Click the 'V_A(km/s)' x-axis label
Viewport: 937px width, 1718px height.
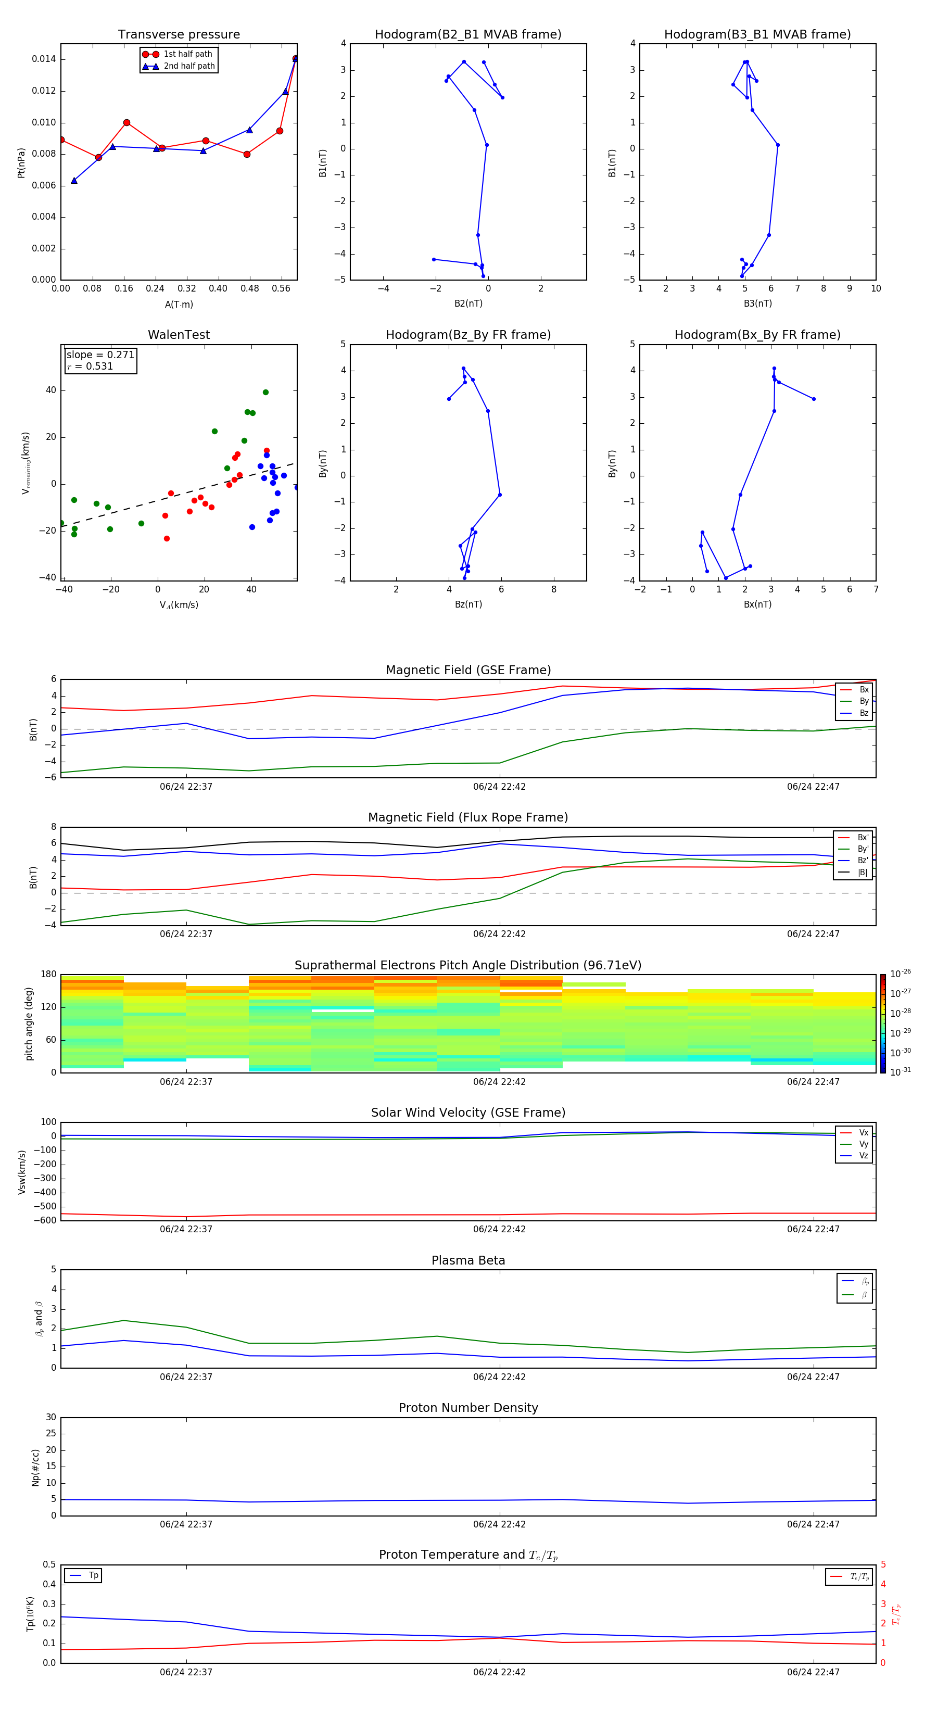click(179, 605)
